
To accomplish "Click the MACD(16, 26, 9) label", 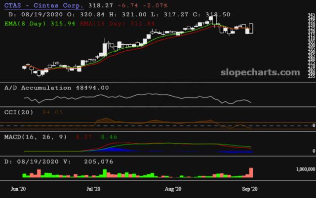I will (x=36, y=137).
